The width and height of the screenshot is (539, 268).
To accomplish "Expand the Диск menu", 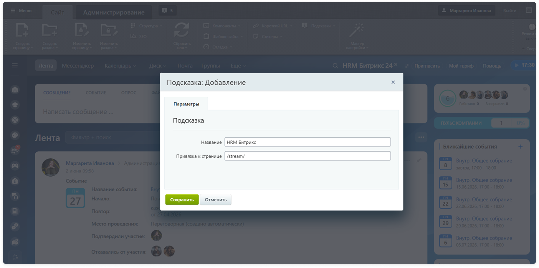I will (158, 66).
